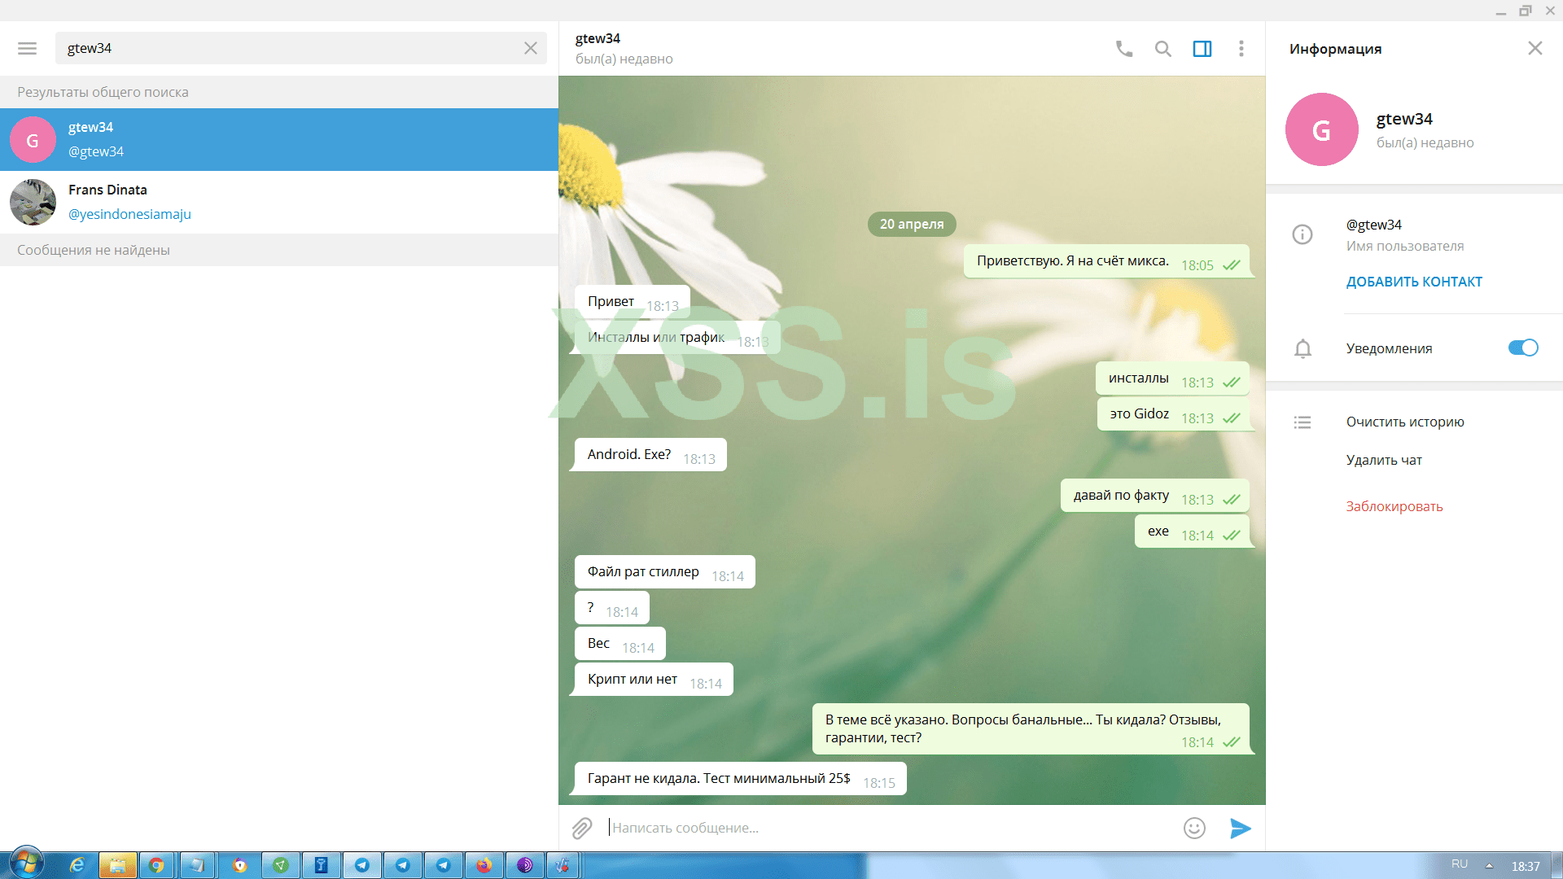Open Frans Dinata search result
Screen dimensions: 1563x879
click(x=278, y=202)
